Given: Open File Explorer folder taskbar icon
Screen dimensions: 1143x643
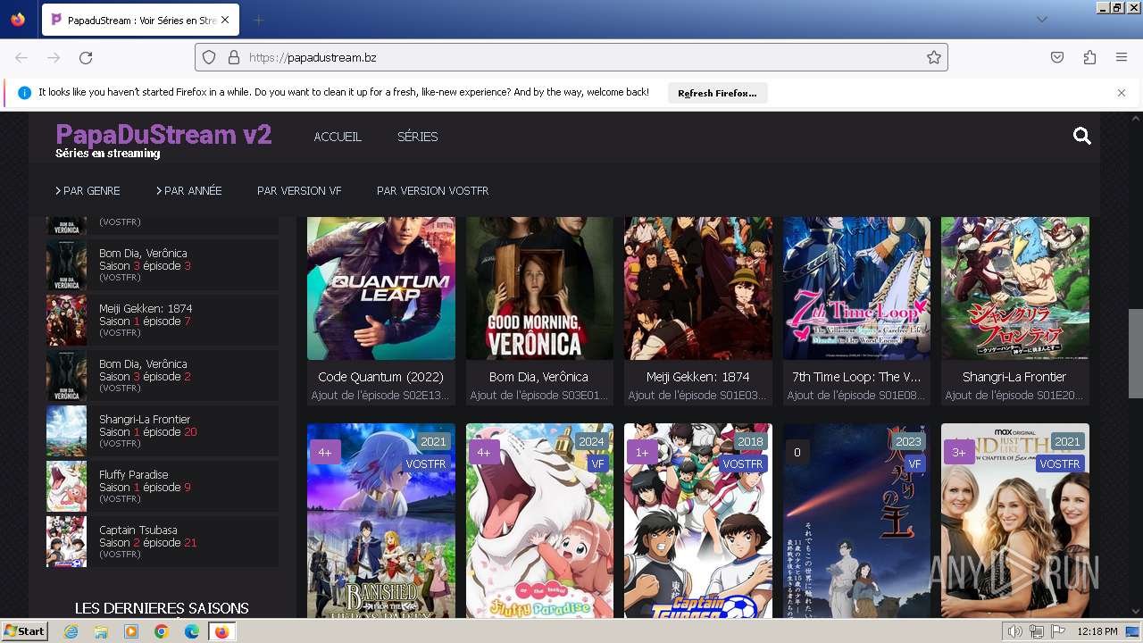Looking at the screenshot, I should (x=101, y=631).
